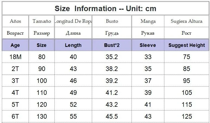Select the Spanish Busto header cell
Image resolution: width=210 pixels, height=123 pixels.
[x=112, y=21]
